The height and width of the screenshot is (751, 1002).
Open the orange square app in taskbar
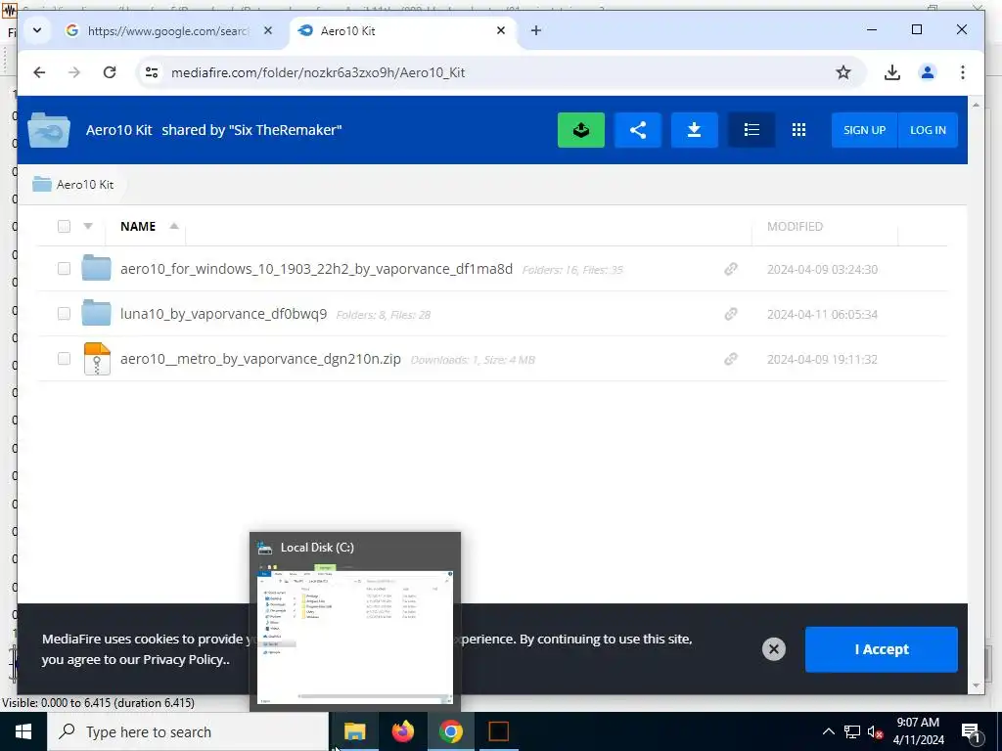pos(498,731)
